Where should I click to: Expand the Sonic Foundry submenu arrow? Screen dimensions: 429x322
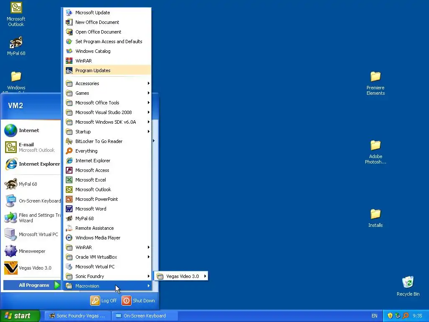(x=149, y=276)
